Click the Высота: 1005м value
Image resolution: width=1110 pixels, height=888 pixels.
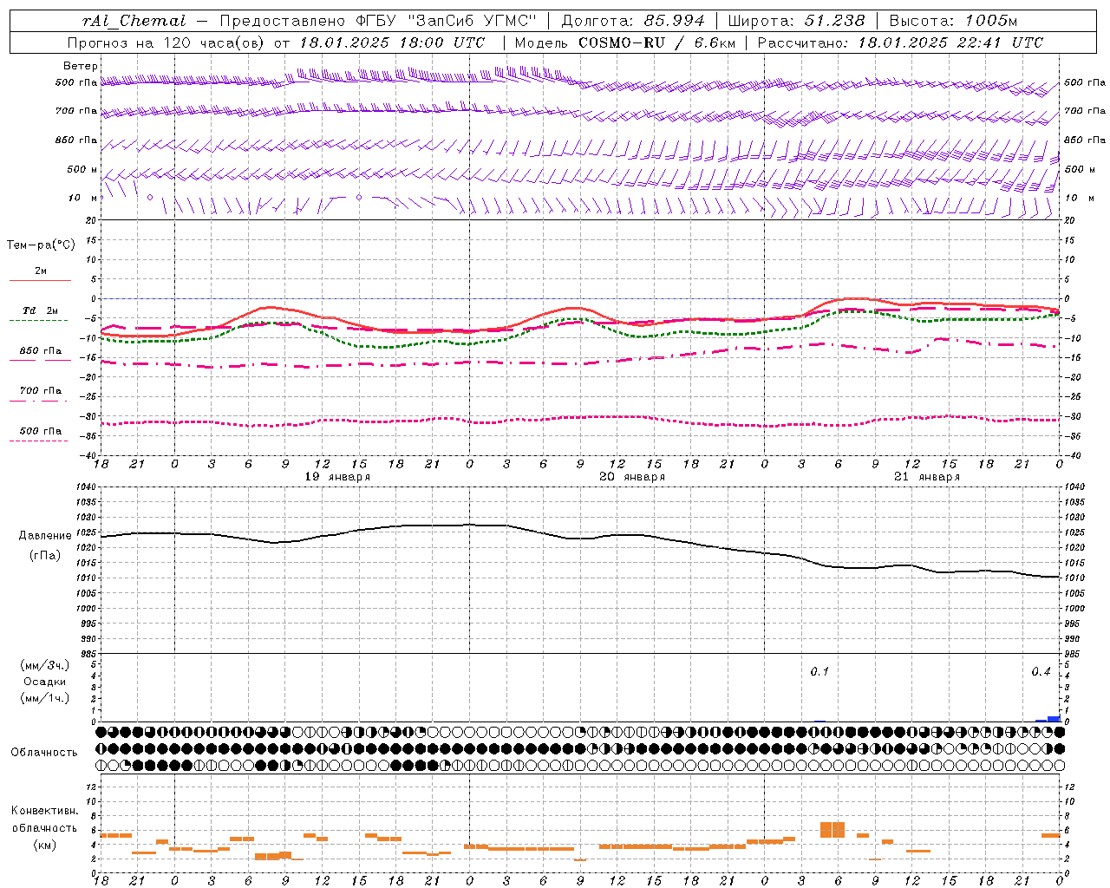[x=953, y=21]
